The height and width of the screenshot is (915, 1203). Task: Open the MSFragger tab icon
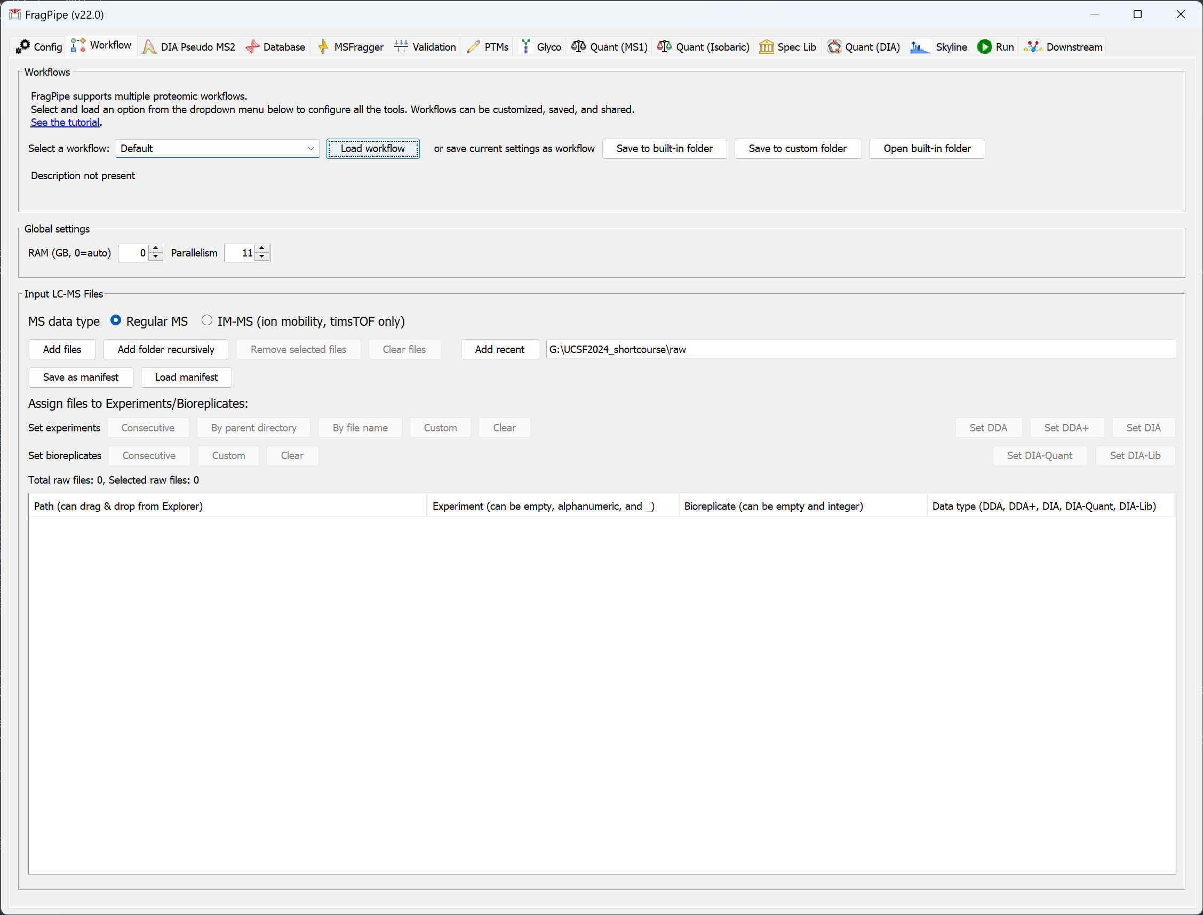point(323,47)
